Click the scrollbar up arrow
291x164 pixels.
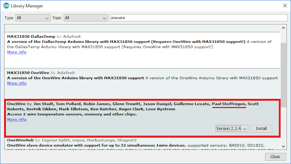coord(283,28)
